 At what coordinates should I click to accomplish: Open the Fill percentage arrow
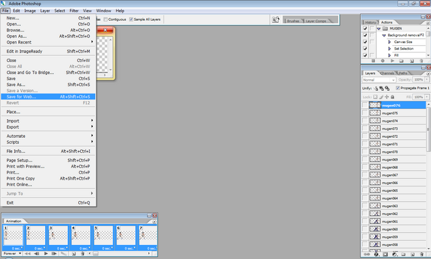tap(426, 97)
